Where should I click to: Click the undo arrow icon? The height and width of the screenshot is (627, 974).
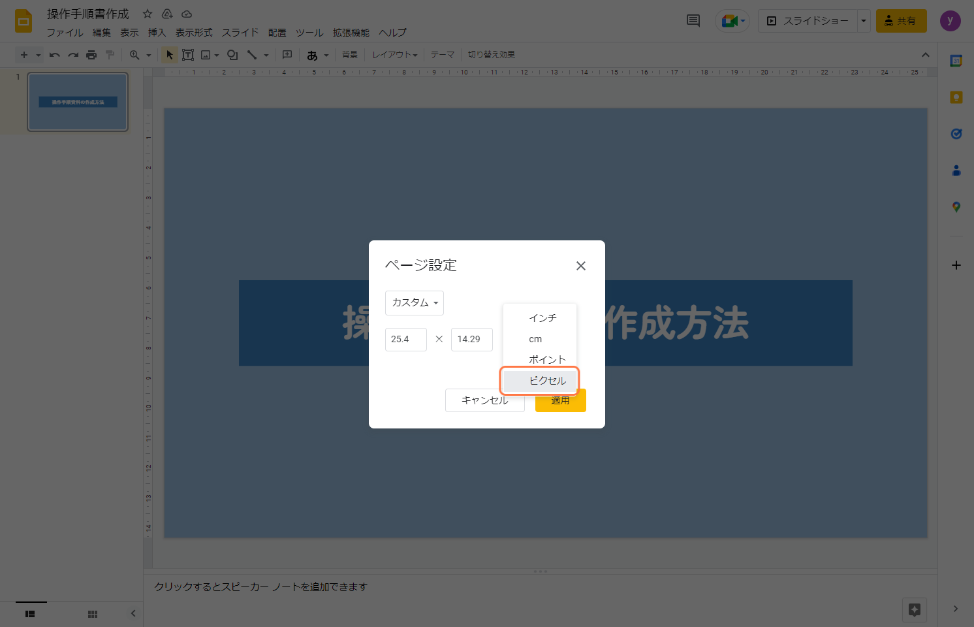click(55, 55)
